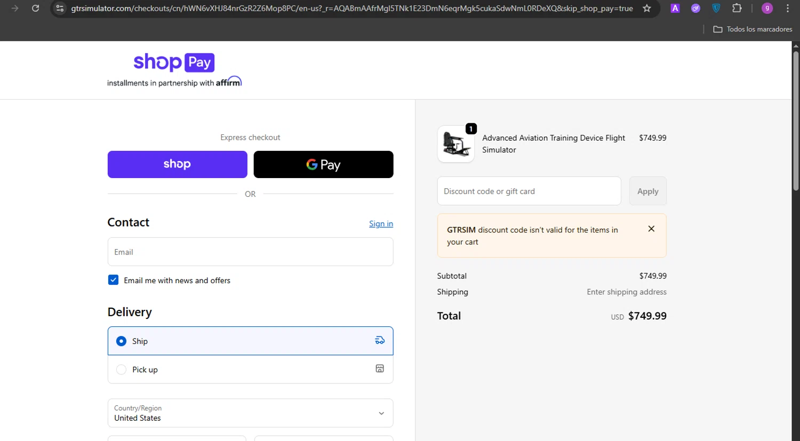Click the Subtotal label
Image resolution: width=800 pixels, height=441 pixels.
(x=452, y=276)
